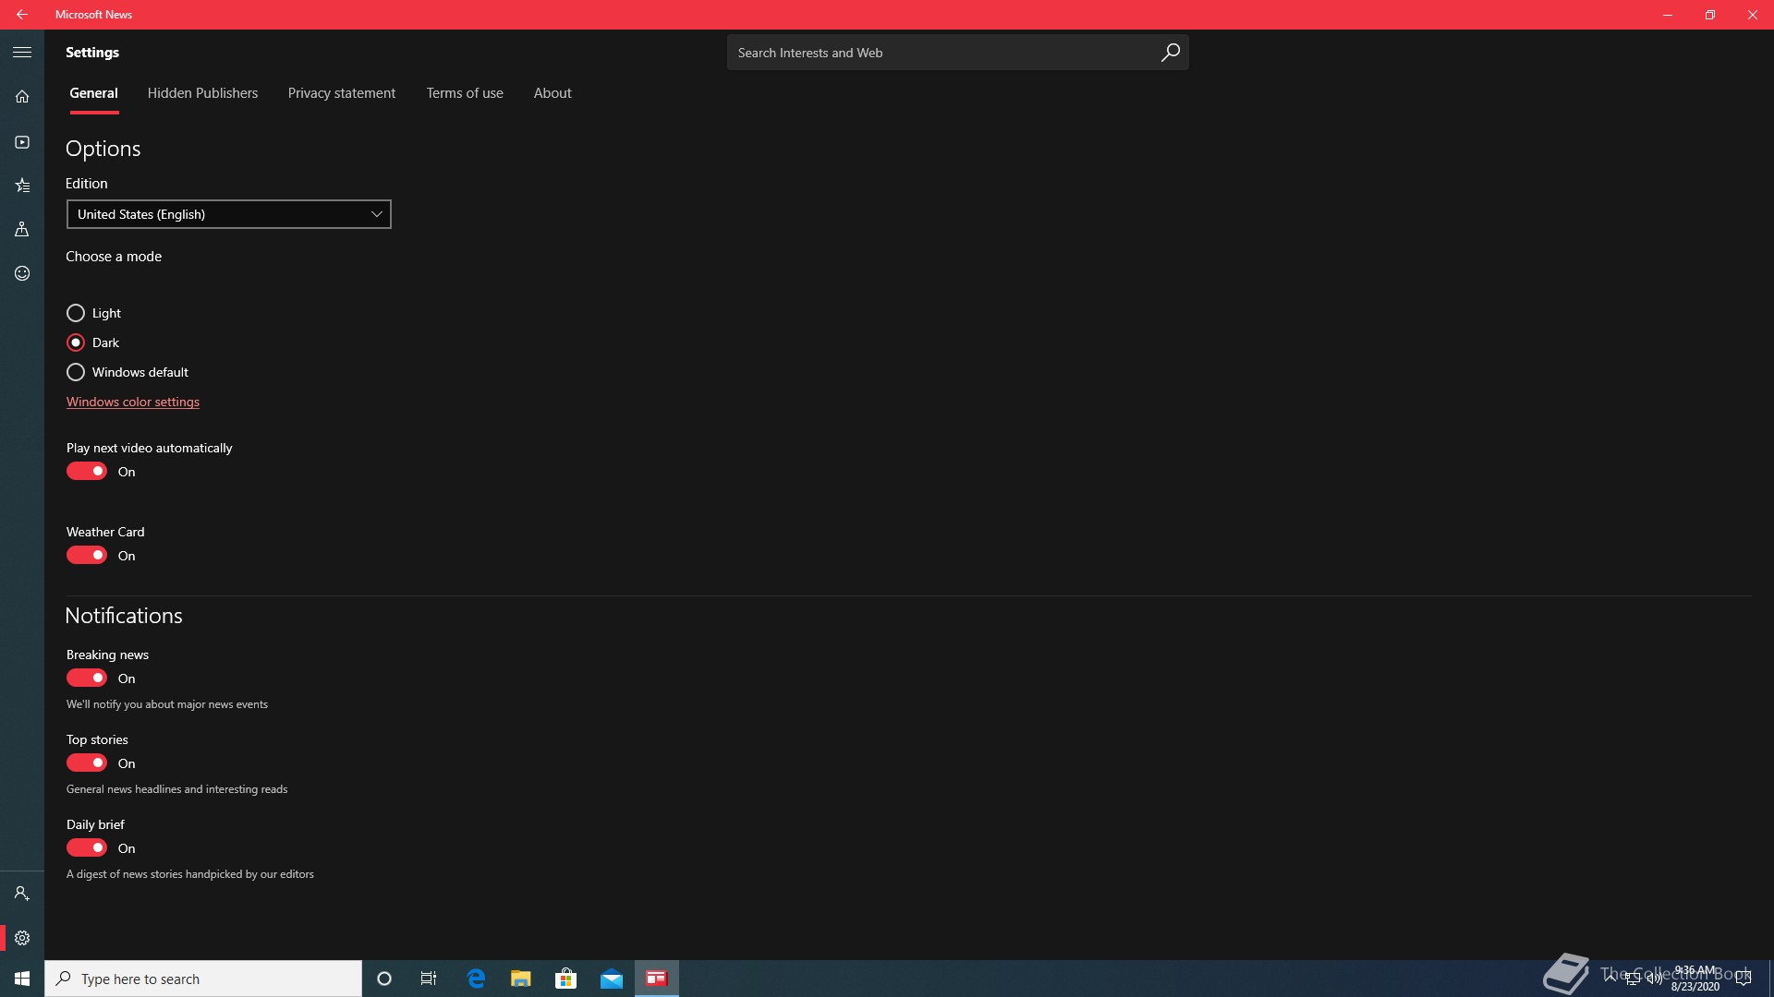Click the sign-in account icon
Image resolution: width=1774 pixels, height=997 pixels.
pos(22,894)
